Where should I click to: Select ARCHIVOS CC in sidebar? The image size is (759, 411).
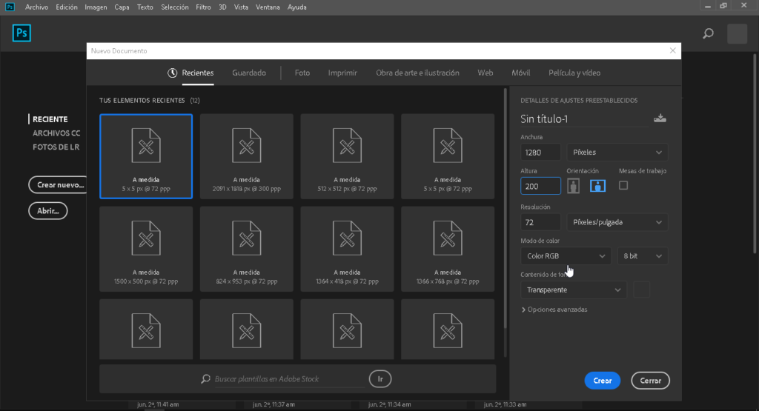click(56, 133)
